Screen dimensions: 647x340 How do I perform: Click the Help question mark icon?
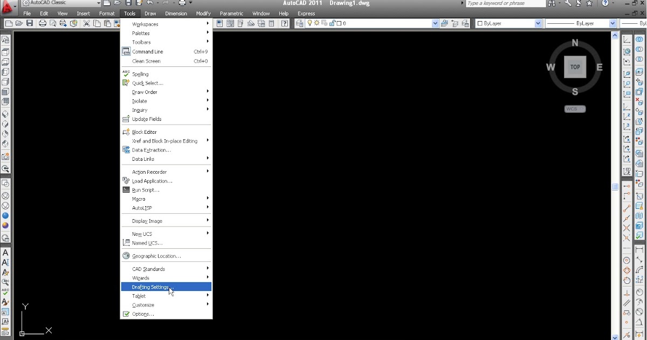click(284, 23)
